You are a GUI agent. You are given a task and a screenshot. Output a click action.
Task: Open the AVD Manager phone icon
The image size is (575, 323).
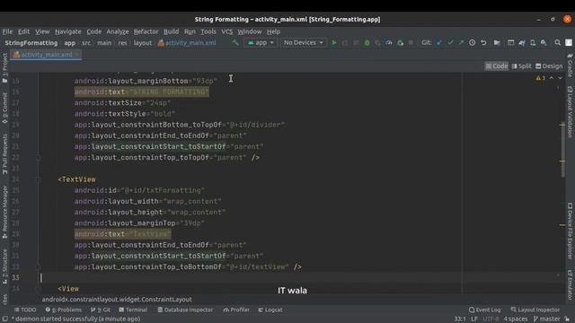[533, 43]
